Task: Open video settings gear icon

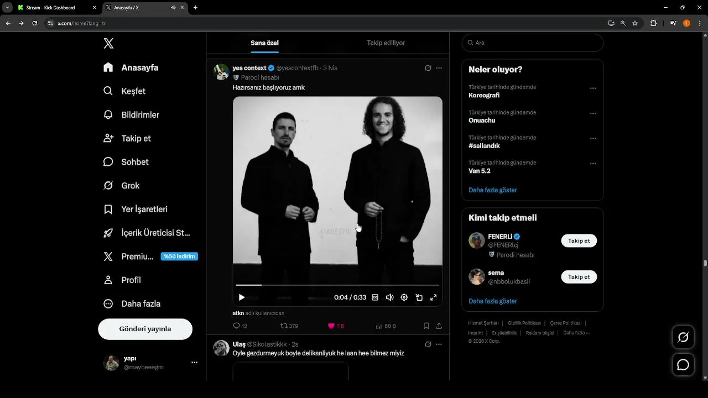Action: coord(404,297)
